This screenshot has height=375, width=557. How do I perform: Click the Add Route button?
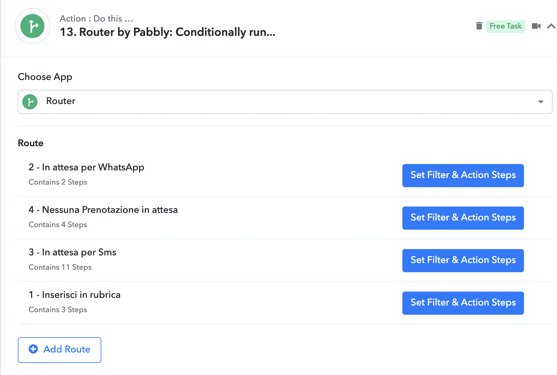tap(59, 350)
